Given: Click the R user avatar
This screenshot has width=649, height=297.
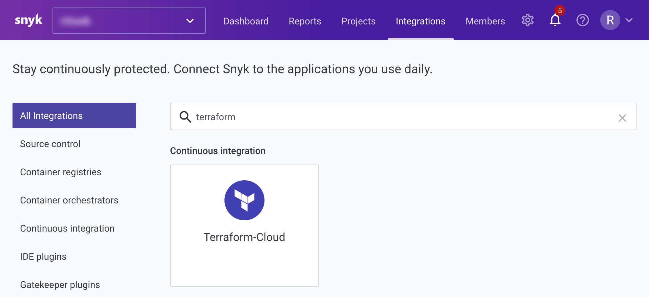Looking at the screenshot, I should [x=610, y=20].
